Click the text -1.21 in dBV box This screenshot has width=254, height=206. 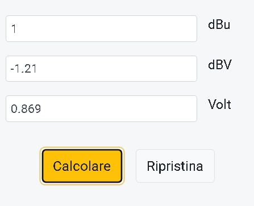(23, 69)
